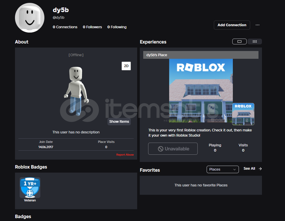The width and height of the screenshot is (285, 221).
Task: Open the three-dot more options menu
Action: (257, 25)
